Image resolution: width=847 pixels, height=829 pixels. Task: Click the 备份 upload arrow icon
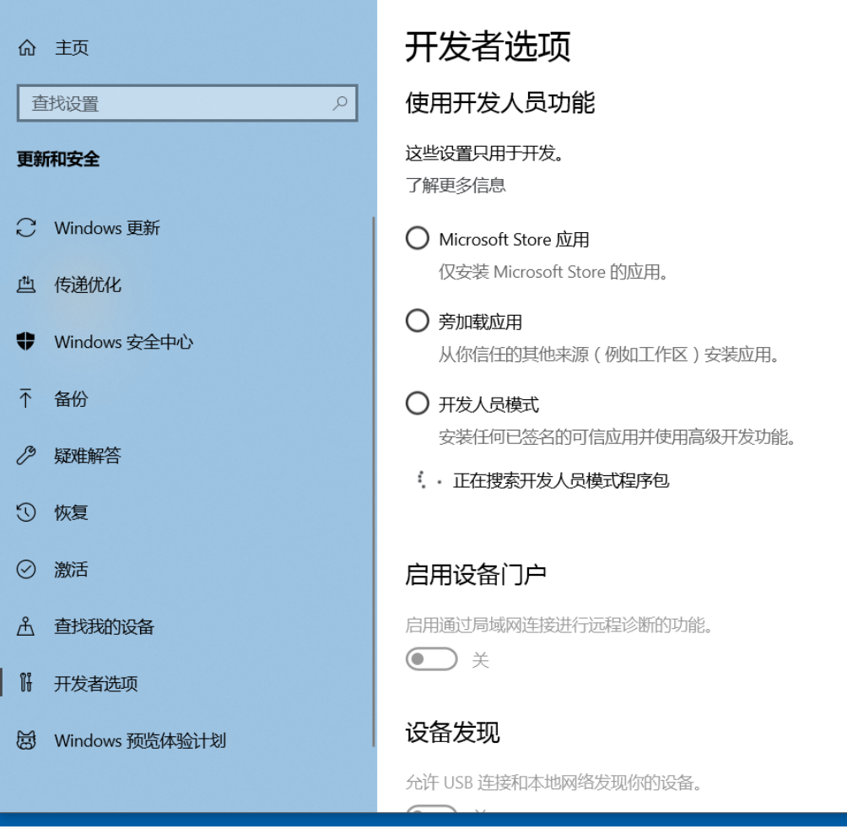tap(27, 398)
